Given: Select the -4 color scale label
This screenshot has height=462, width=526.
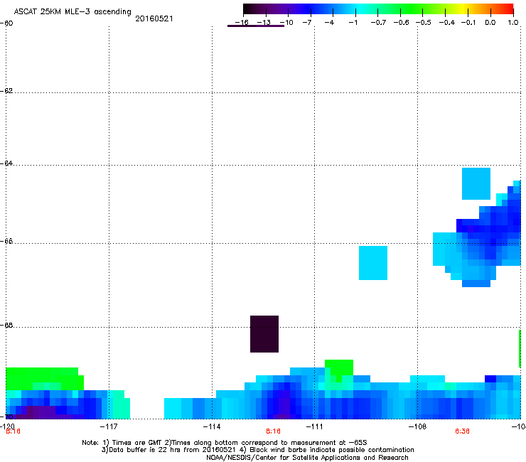Looking at the screenshot, I should pos(329,23).
